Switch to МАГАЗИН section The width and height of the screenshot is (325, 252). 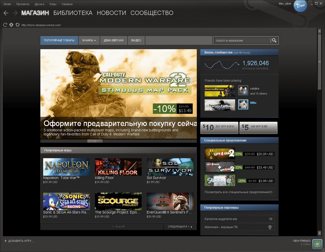click(x=35, y=13)
